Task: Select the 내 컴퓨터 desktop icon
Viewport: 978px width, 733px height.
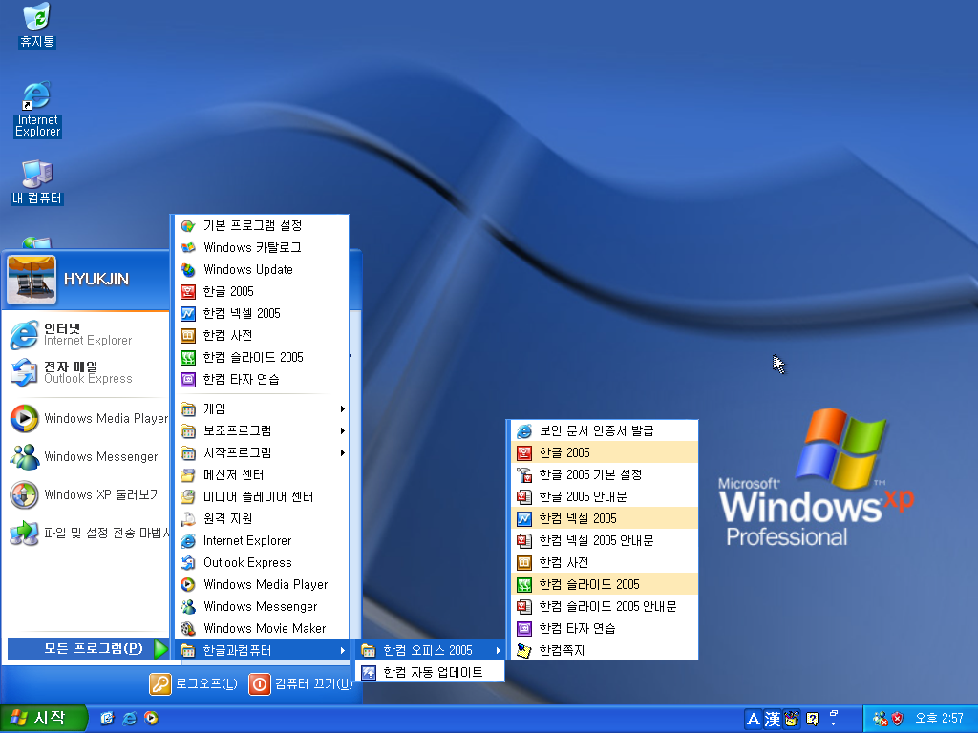Action: tap(37, 182)
